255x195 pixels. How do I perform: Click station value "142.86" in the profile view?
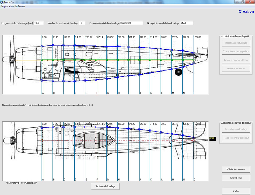(x=67, y=37)
